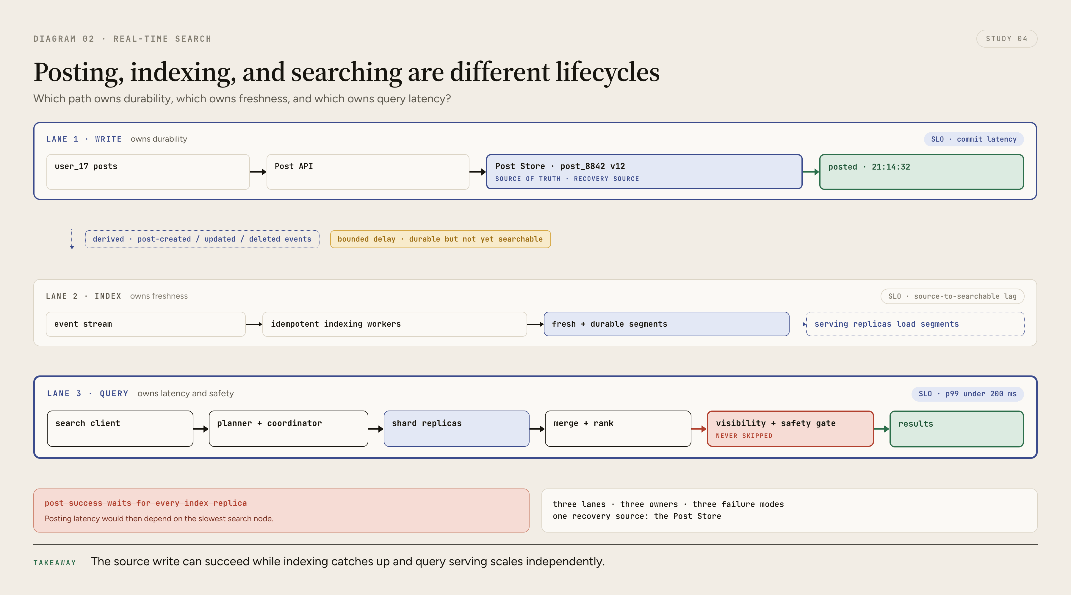Click the green results box

click(957, 429)
